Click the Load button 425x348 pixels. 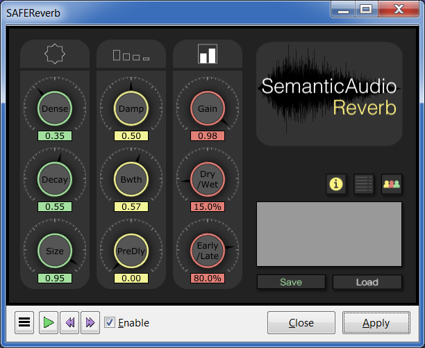coord(367,282)
